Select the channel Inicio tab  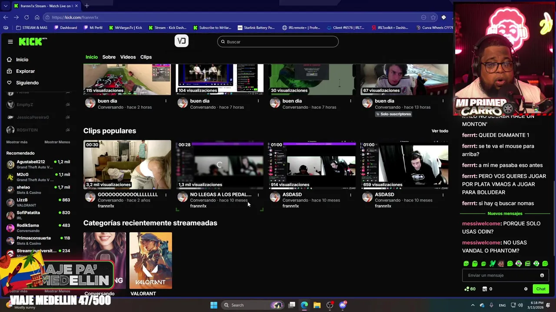pyautogui.click(x=92, y=57)
